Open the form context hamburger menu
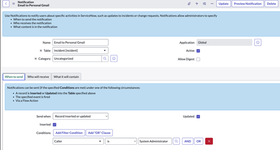The height and width of the screenshot is (150, 280). pos(14,3)
